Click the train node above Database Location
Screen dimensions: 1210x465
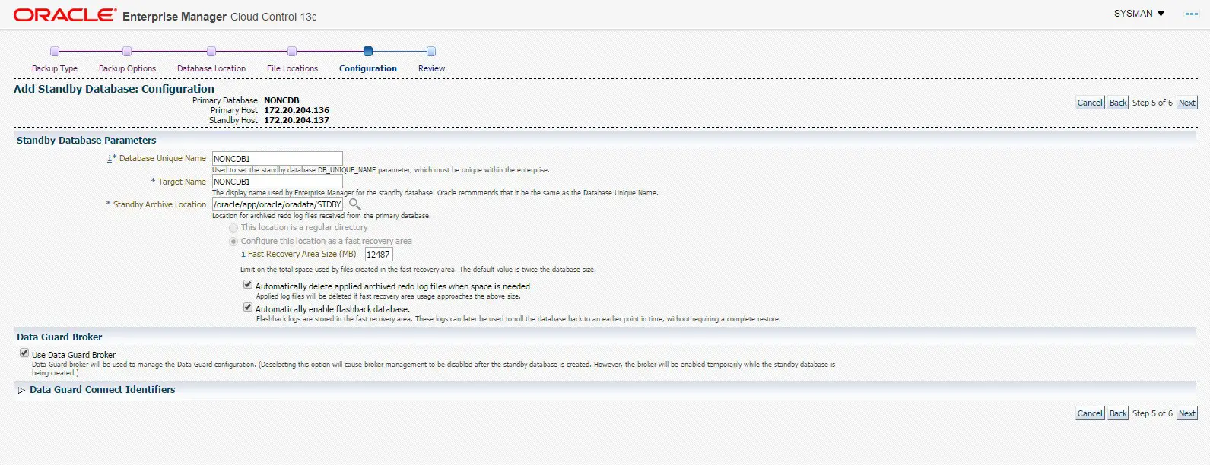coord(211,52)
